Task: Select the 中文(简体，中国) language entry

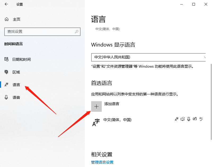Action: click(148, 122)
